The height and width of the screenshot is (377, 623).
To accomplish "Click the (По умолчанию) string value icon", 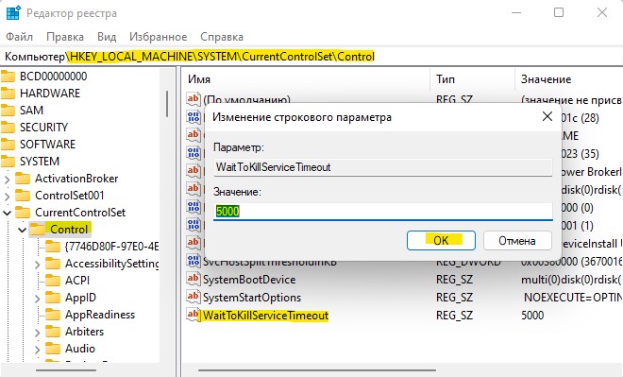I will 194,98.
